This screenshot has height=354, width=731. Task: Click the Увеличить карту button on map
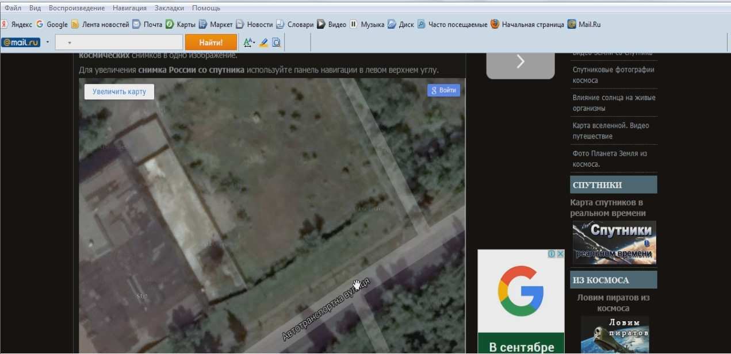[119, 91]
